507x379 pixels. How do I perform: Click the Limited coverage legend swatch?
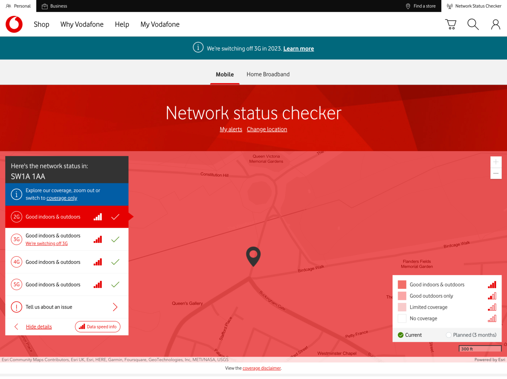[402, 307]
